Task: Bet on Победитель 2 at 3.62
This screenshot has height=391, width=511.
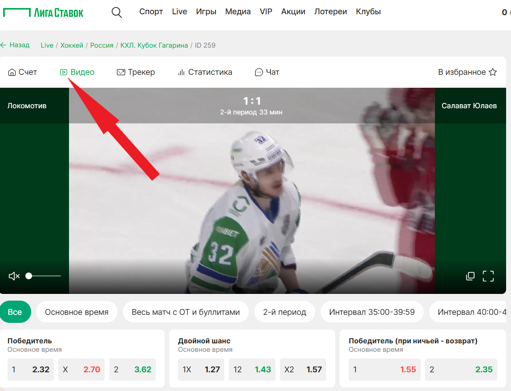Action: [x=132, y=370]
